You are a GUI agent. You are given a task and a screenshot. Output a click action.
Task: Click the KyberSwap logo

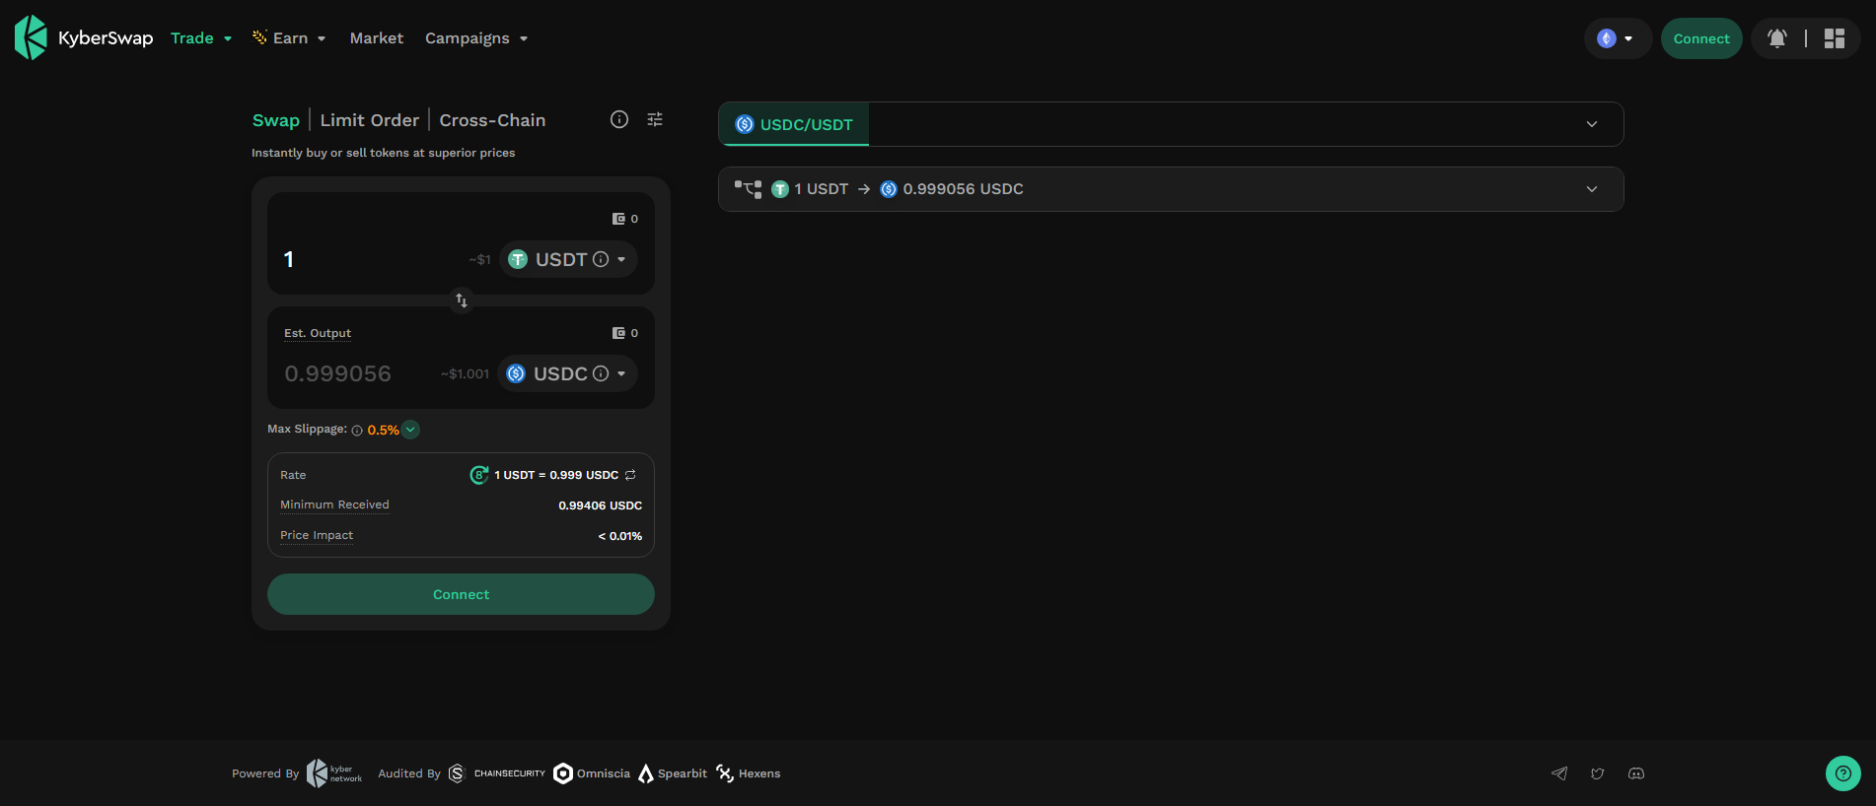point(84,37)
